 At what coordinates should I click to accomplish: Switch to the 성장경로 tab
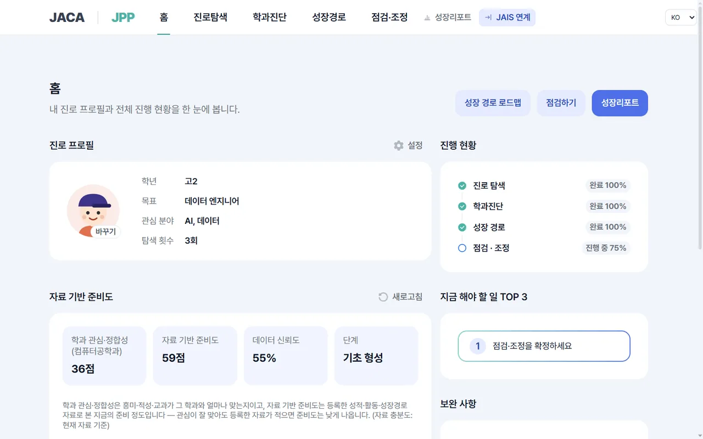(329, 18)
